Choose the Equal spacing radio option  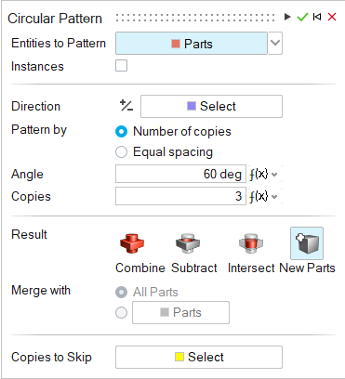(121, 152)
